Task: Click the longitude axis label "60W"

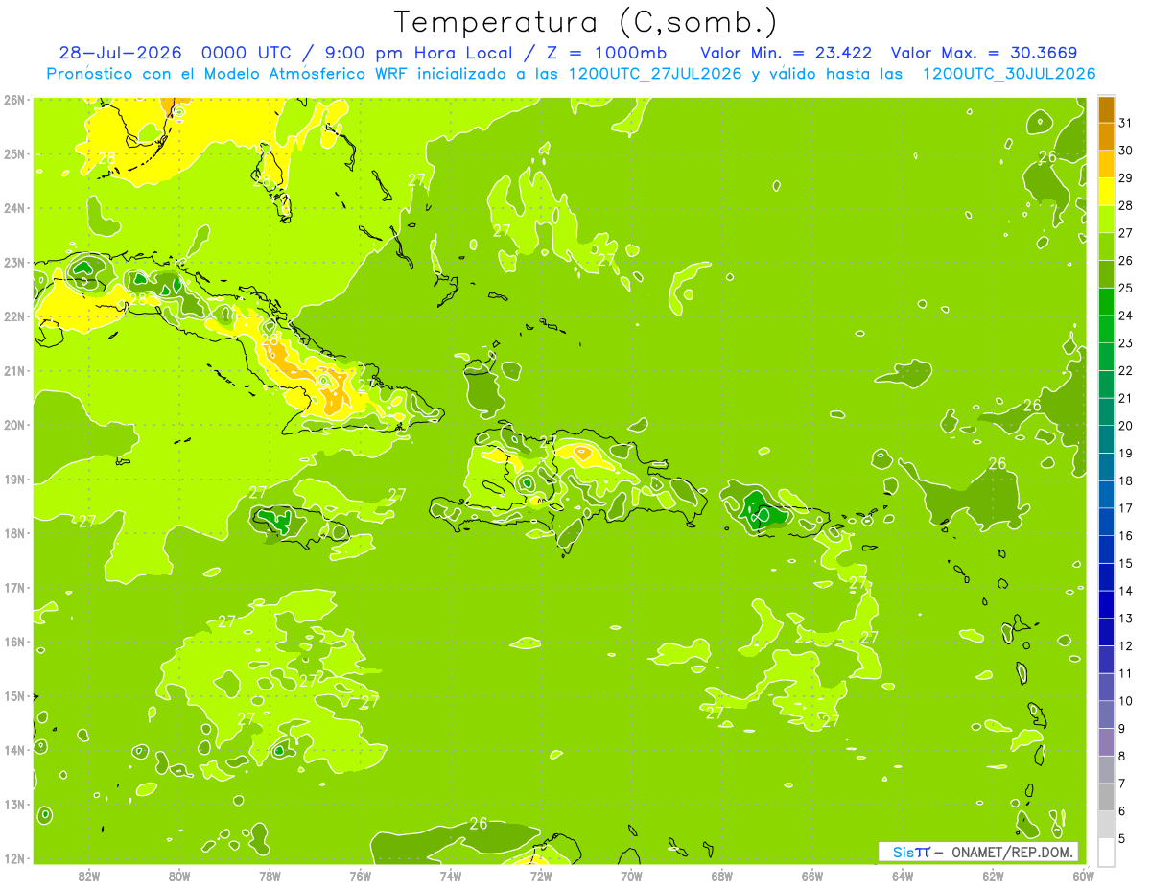Action: [1083, 877]
